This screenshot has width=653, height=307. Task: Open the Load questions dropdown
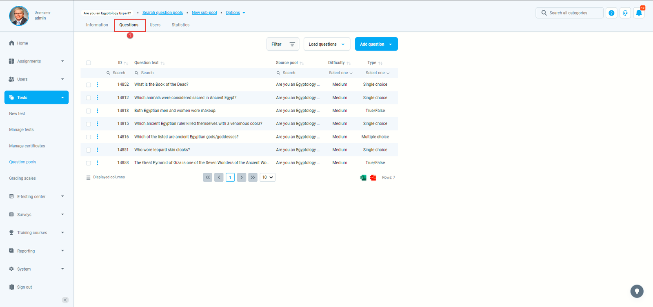click(326, 44)
